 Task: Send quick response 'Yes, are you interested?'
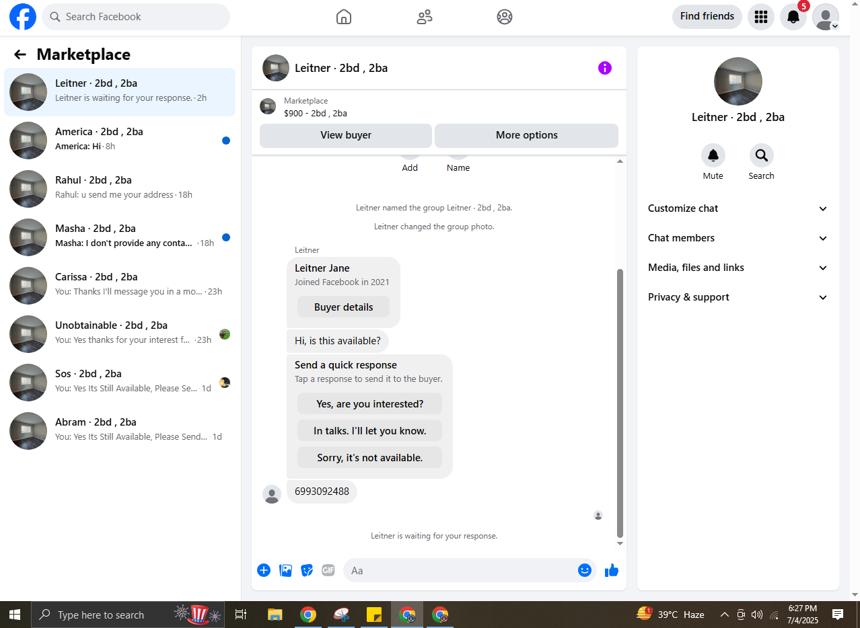click(369, 404)
